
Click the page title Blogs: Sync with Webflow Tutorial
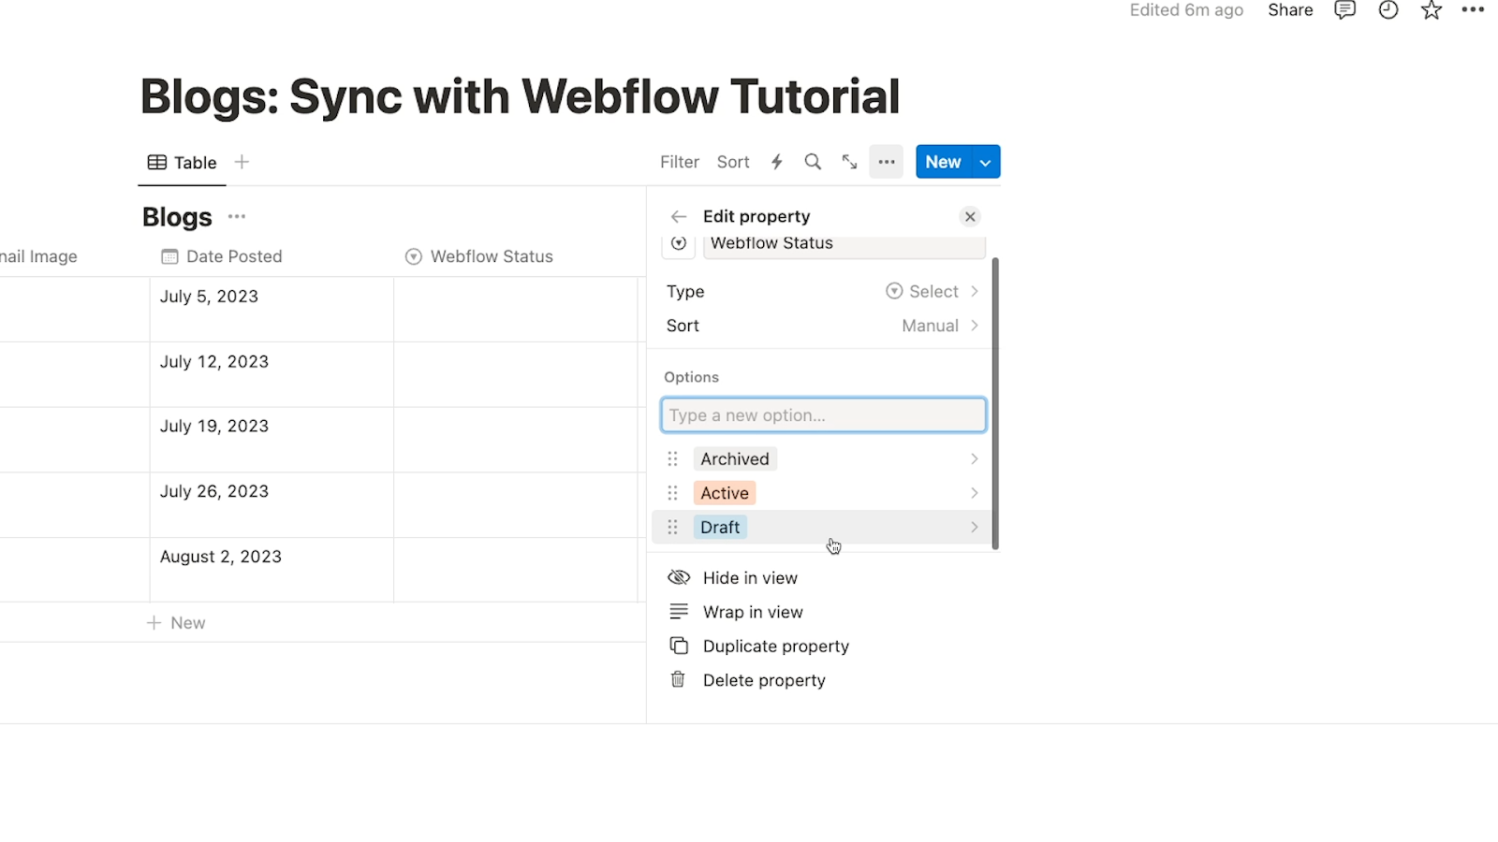[520, 96]
